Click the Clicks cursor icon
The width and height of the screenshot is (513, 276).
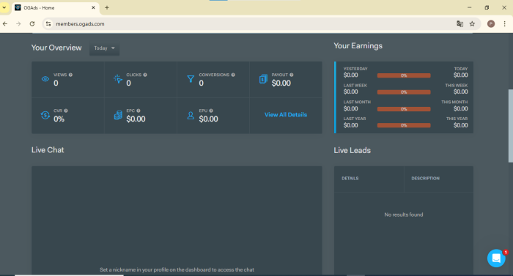tap(118, 79)
